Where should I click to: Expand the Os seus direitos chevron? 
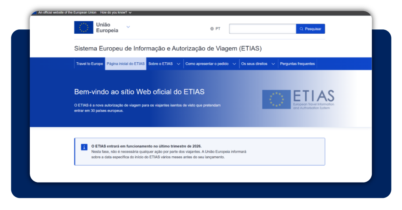273,64
